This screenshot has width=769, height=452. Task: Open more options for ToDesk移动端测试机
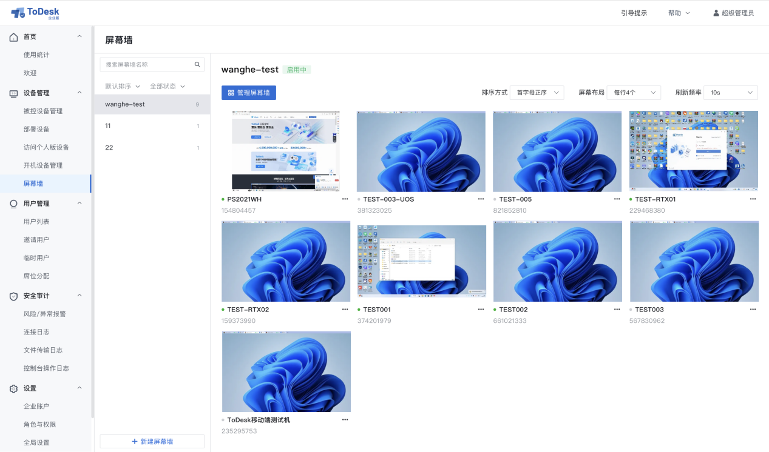(x=345, y=419)
